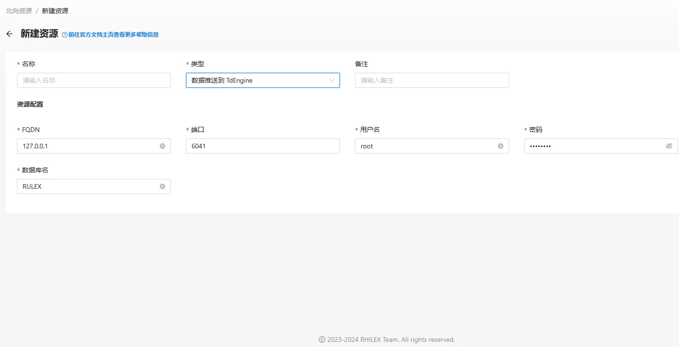This screenshot has height=347, width=679.
Task: Click the back arrow beside 新建资源 title
Action: (9, 34)
